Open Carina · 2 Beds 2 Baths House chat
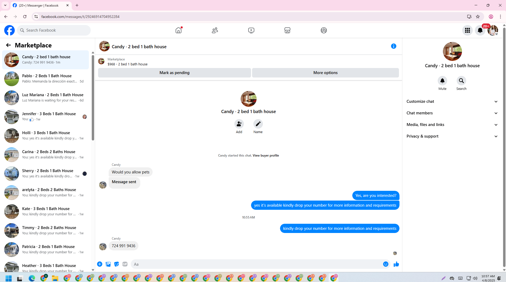Viewport: 506px width, 282px height. 46,155
